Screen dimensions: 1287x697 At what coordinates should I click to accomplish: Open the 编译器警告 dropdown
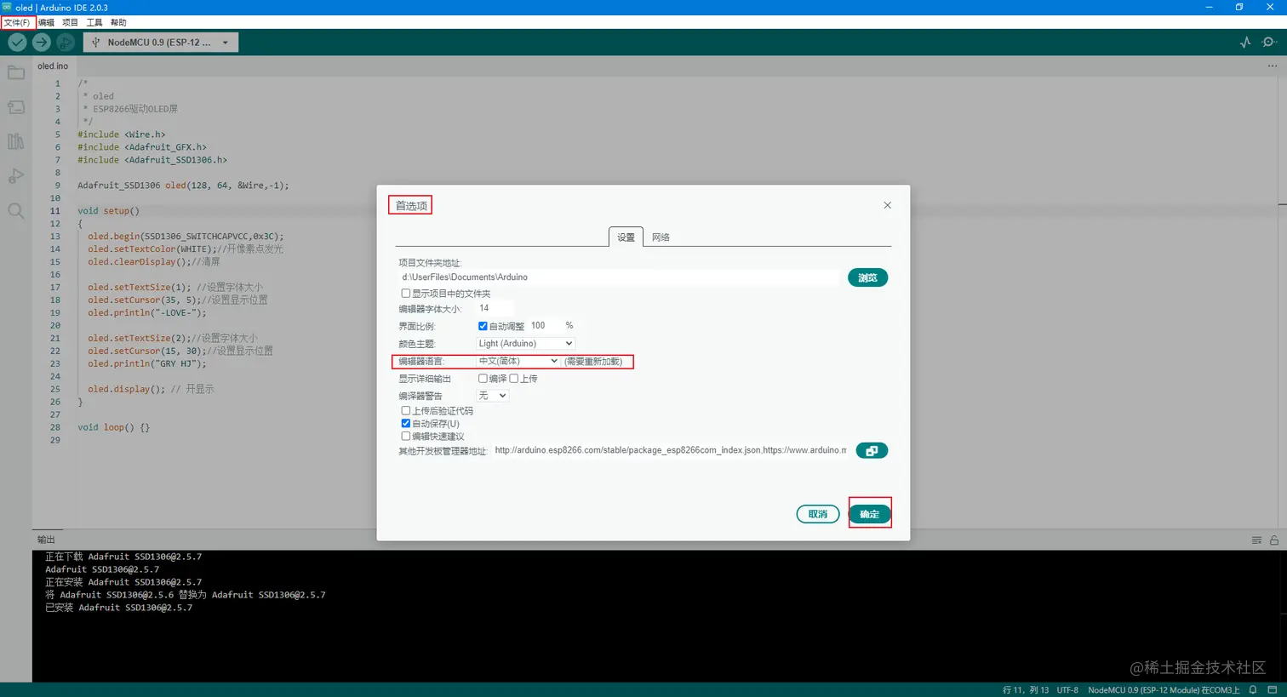492,396
